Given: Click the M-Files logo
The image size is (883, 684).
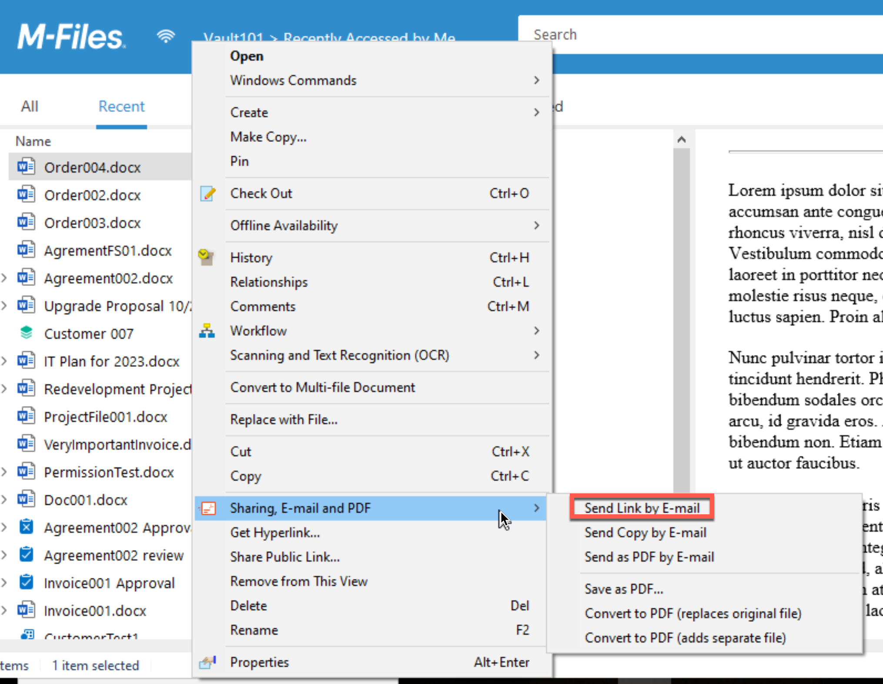Looking at the screenshot, I should [71, 37].
